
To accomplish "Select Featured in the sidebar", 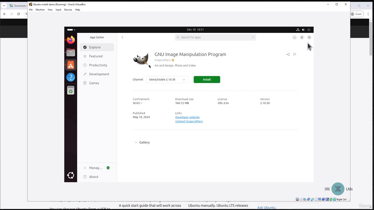I will point(97,56).
